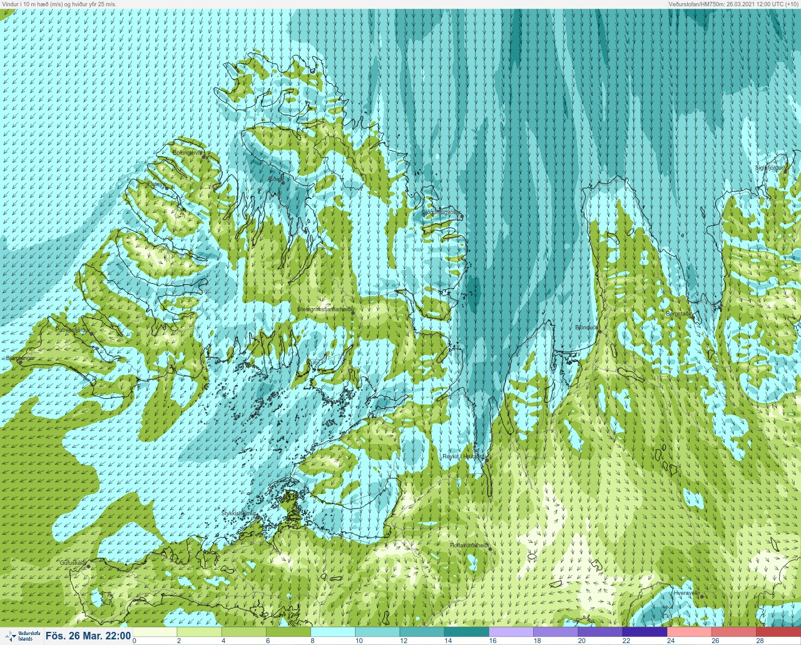Click the Bolungarvík station label
Viewport: 801px width, 645px height.
[x=188, y=153]
